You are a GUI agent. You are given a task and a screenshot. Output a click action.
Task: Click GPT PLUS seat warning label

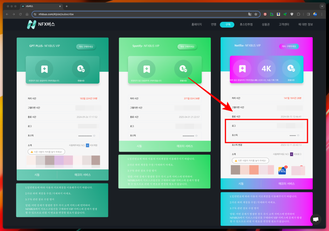click(x=46, y=152)
